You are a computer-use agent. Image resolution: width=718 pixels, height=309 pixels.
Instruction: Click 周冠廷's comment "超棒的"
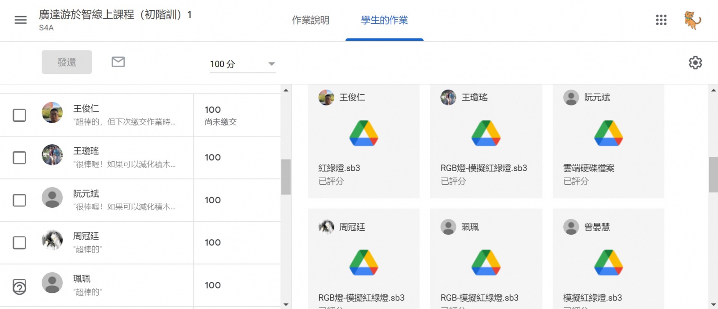[88, 249]
